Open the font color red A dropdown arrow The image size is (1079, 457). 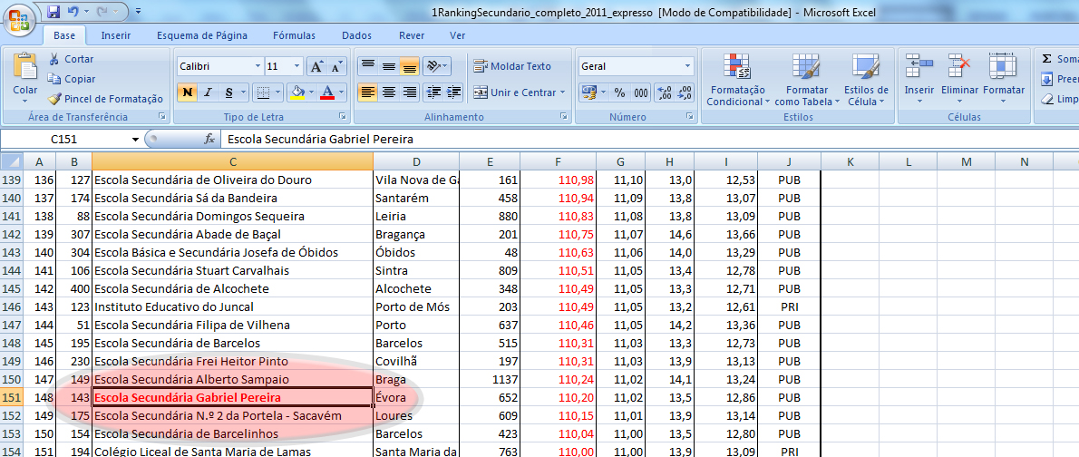click(342, 92)
